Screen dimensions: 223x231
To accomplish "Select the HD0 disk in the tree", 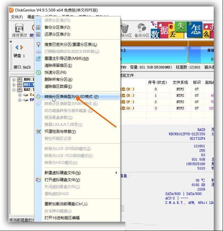I will (x=29, y=80).
